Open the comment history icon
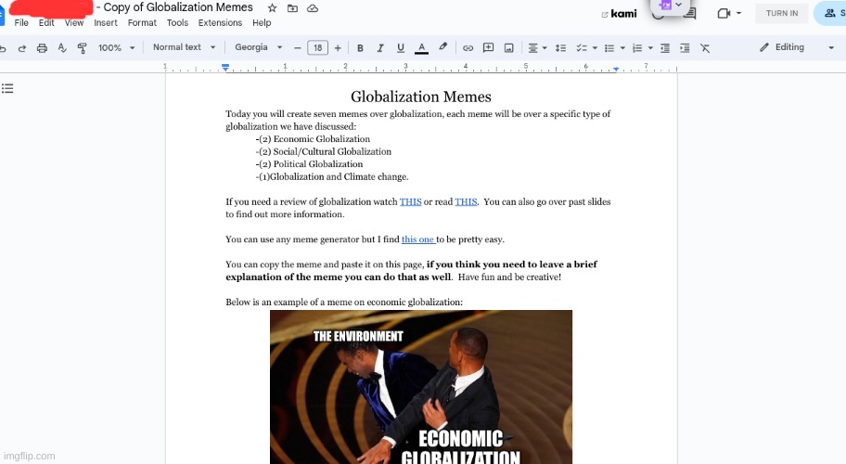 point(689,14)
